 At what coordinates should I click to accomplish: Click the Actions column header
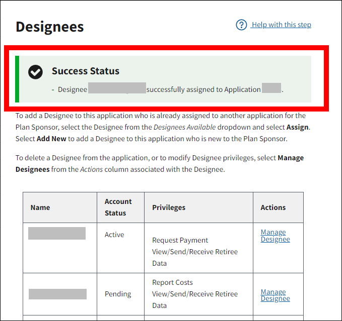(273, 207)
